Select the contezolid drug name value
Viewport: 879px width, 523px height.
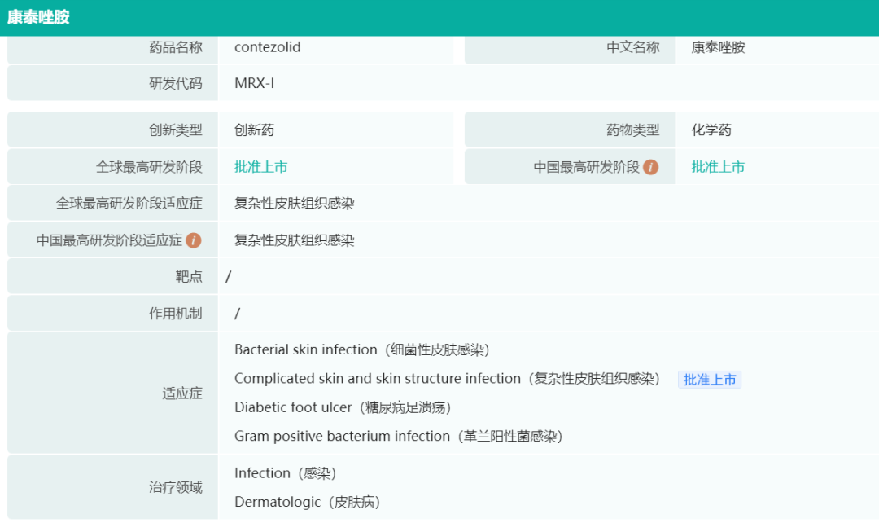click(x=267, y=47)
